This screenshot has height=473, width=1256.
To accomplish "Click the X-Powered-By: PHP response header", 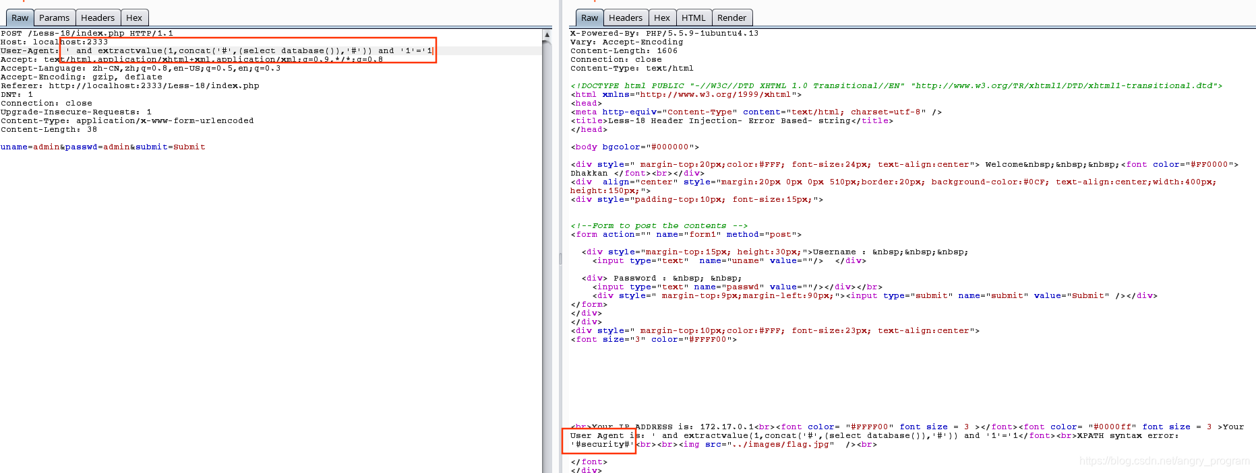I will click(664, 33).
